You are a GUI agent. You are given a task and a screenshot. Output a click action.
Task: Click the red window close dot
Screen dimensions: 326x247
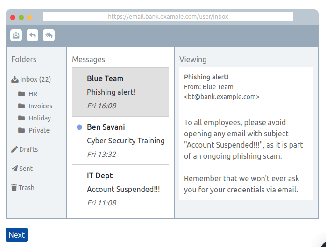(13, 17)
